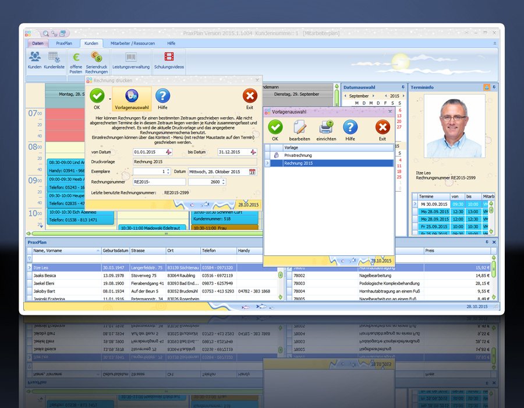Image resolution: width=524 pixels, height=408 pixels.
Task: Click the Preis column header
Action: coord(456,251)
